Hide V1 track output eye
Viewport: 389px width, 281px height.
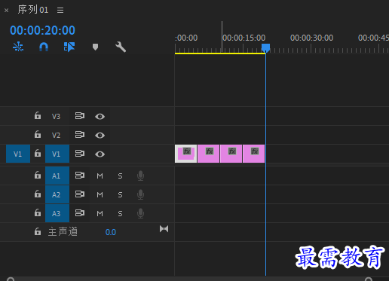[100, 154]
